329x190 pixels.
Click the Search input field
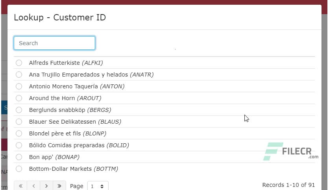pyautogui.click(x=54, y=43)
